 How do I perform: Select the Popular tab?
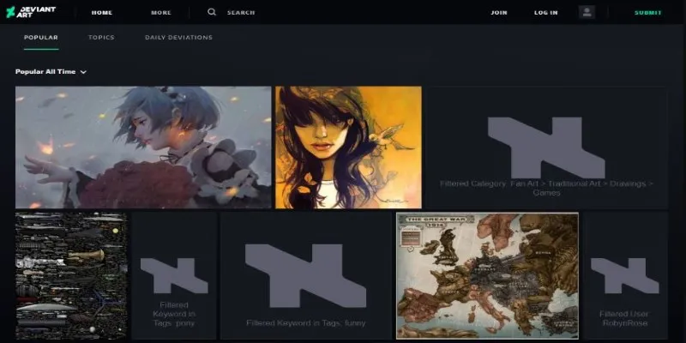[x=41, y=38]
